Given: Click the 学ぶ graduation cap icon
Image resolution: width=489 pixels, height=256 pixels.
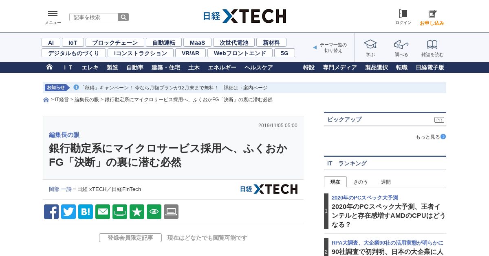Looking at the screenshot, I should [370, 44].
